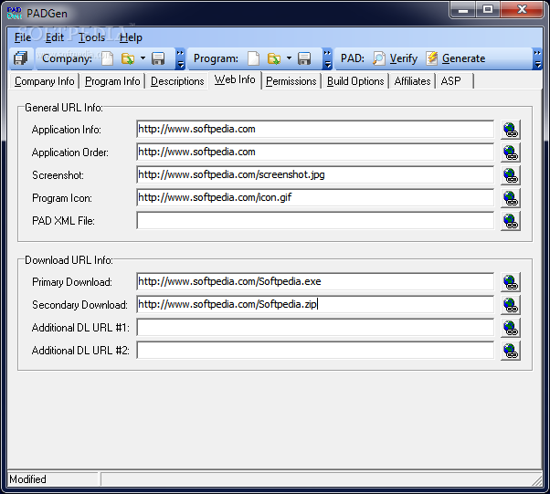Minimize the PADGen window
Screen dimensions: 550x494
[463, 10]
